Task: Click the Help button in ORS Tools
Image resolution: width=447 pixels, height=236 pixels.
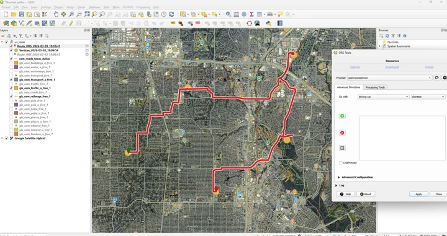Action: tap(346, 194)
